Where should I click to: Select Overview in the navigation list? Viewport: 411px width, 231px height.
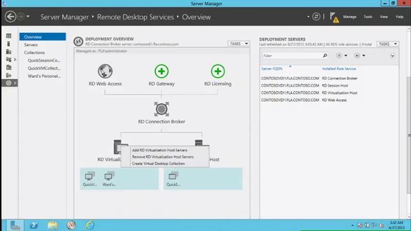point(42,37)
